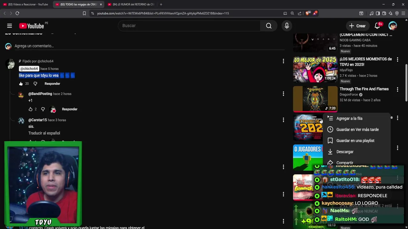Go back with browser back arrow

pos(4,13)
